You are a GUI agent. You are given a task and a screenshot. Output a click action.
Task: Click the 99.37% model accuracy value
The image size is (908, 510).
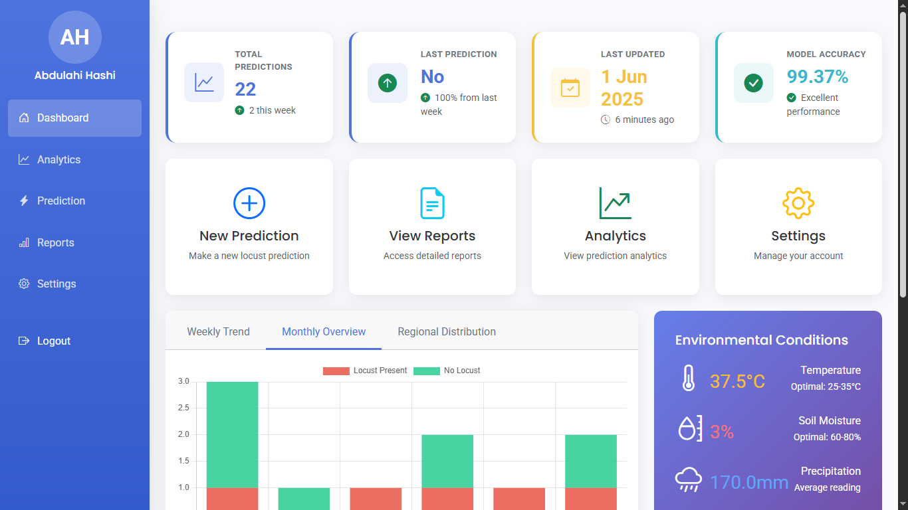point(818,76)
